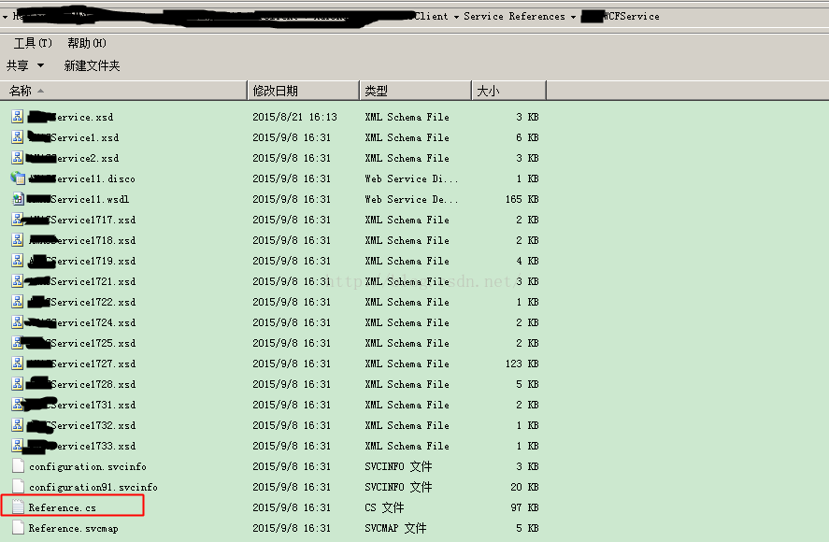Click the ervice11.disco file icon

18,178
